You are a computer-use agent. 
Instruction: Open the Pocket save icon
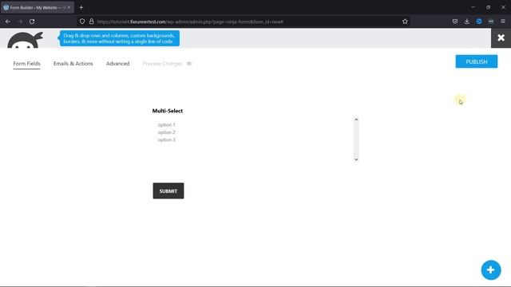coord(455,22)
